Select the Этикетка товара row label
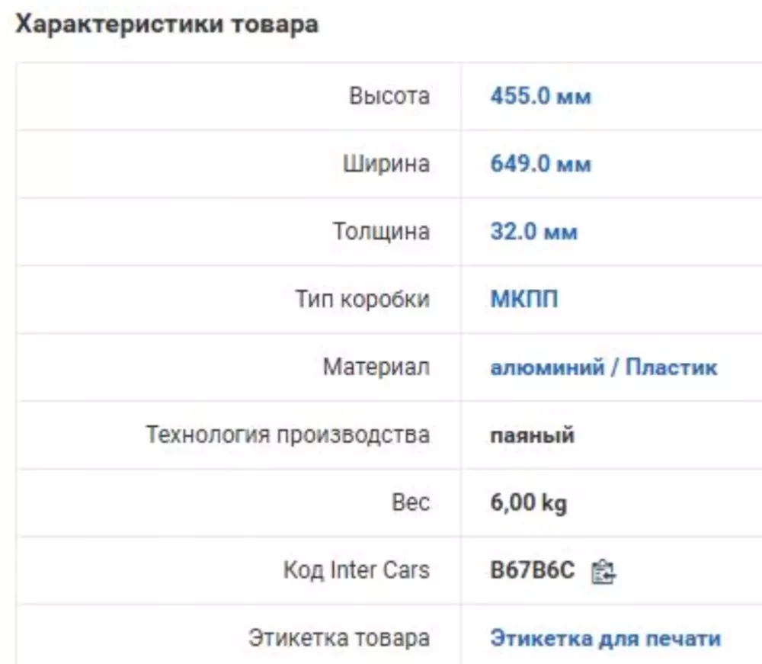Image resolution: width=762 pixels, height=664 pixels. (339, 638)
